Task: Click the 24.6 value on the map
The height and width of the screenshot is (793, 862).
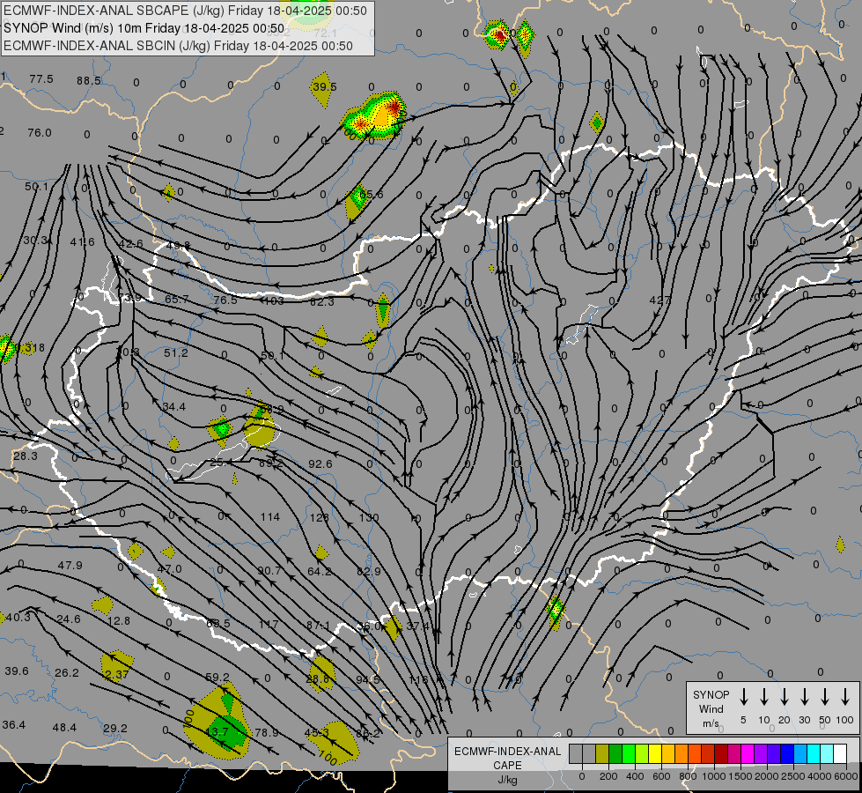Action: (x=68, y=619)
